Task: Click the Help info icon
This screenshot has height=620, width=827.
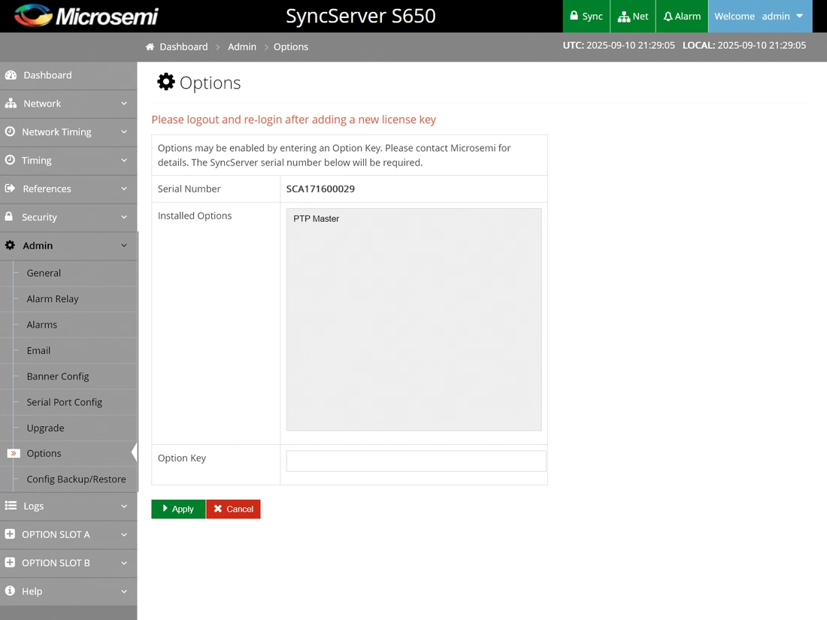Action: pos(10,591)
